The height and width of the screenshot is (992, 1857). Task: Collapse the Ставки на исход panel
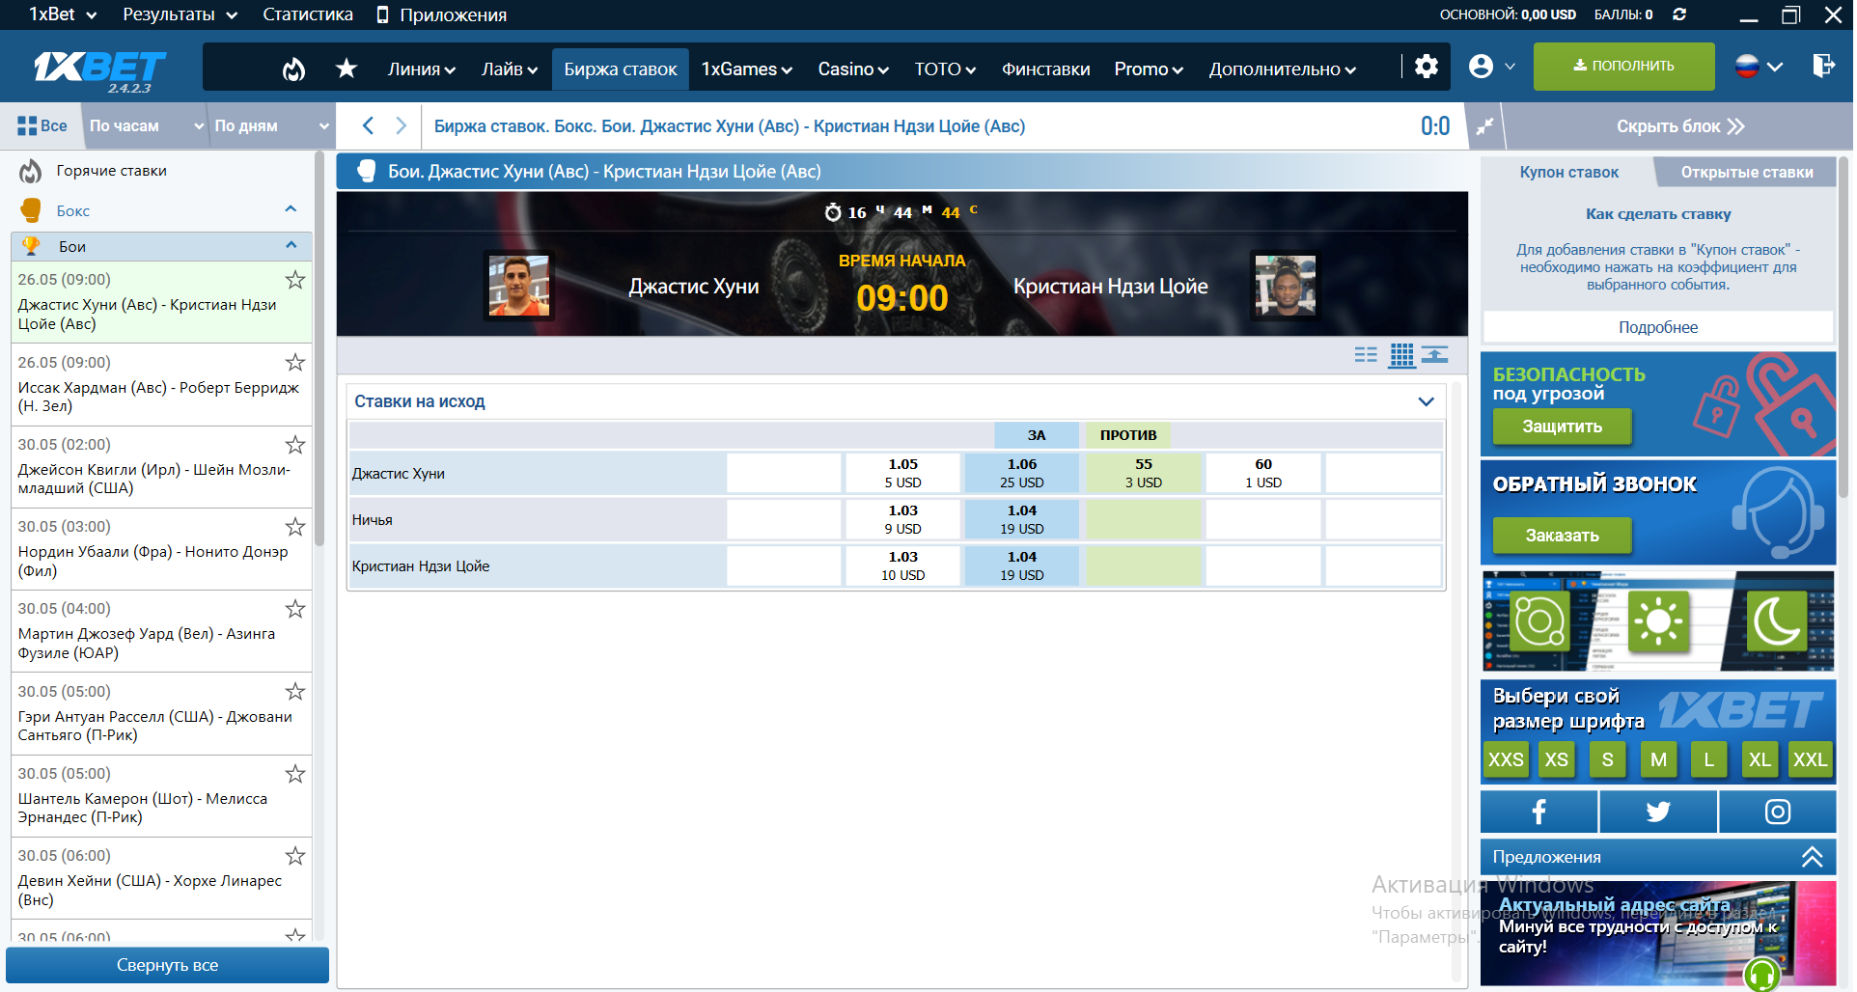click(1426, 401)
